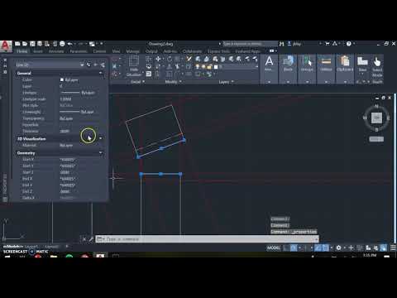Open the Block panel button
The height and width of the screenshot is (298, 397).
coord(288,64)
